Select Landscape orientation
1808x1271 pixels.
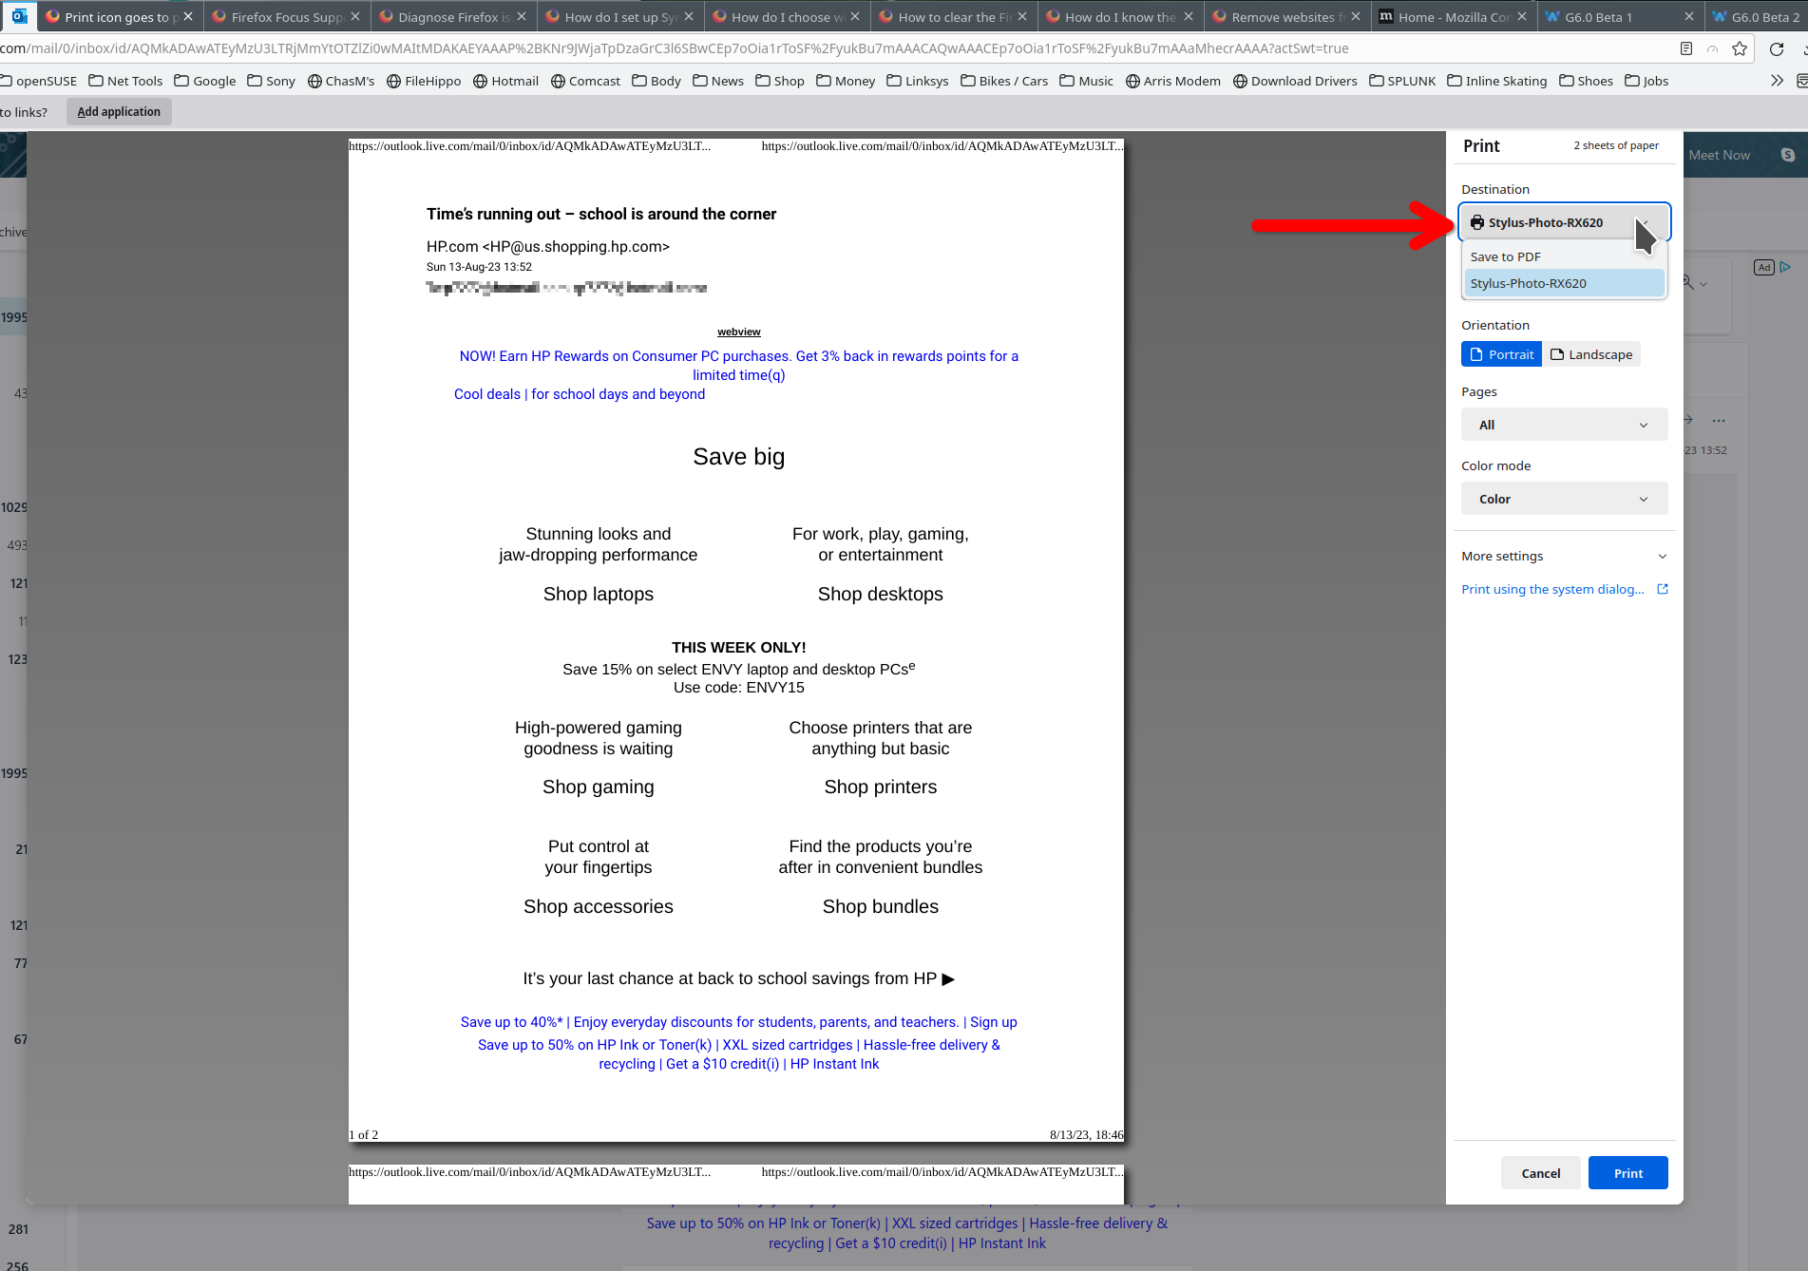tap(1591, 354)
